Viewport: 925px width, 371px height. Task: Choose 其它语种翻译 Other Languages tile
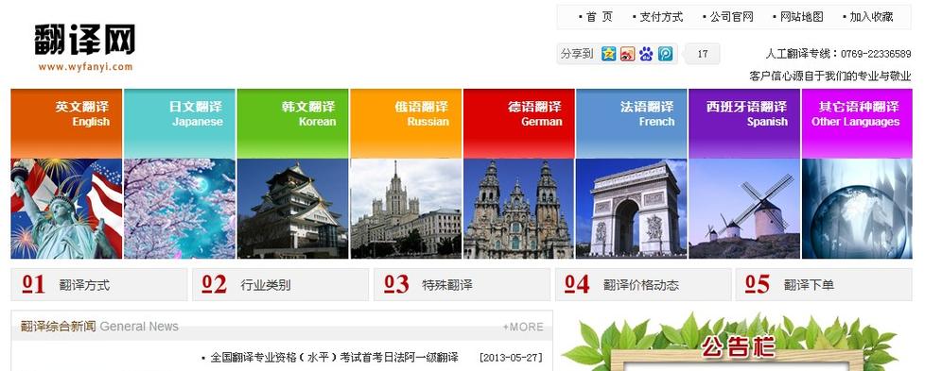click(x=857, y=123)
